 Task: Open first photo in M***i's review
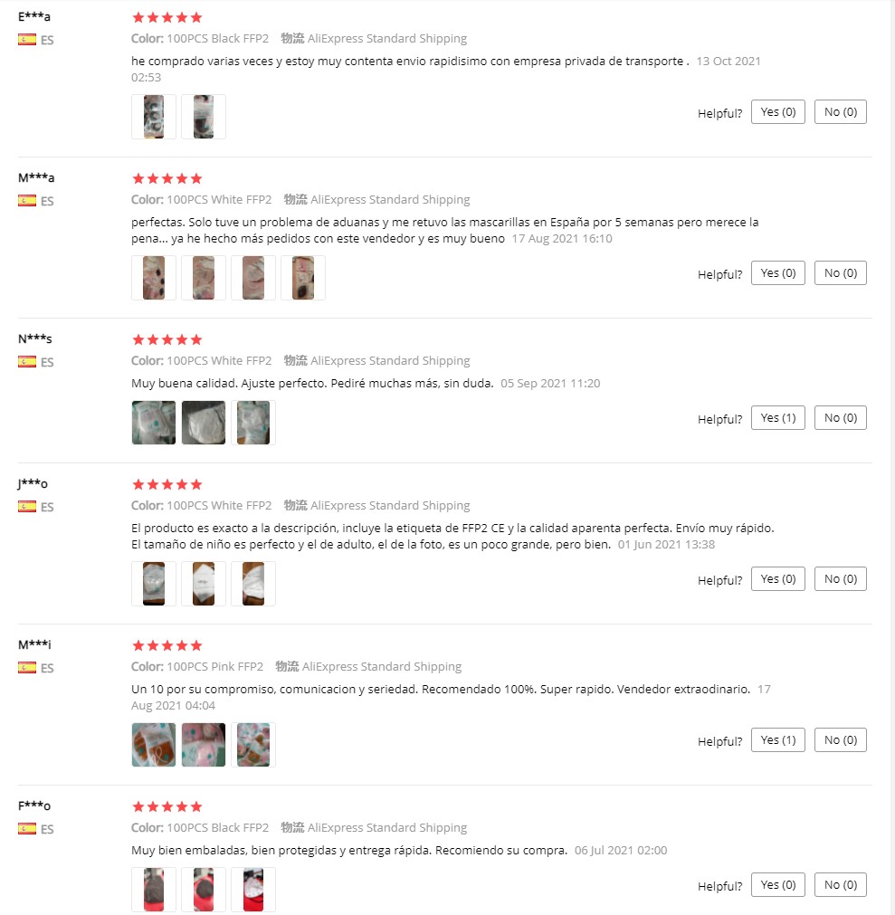coord(154,745)
